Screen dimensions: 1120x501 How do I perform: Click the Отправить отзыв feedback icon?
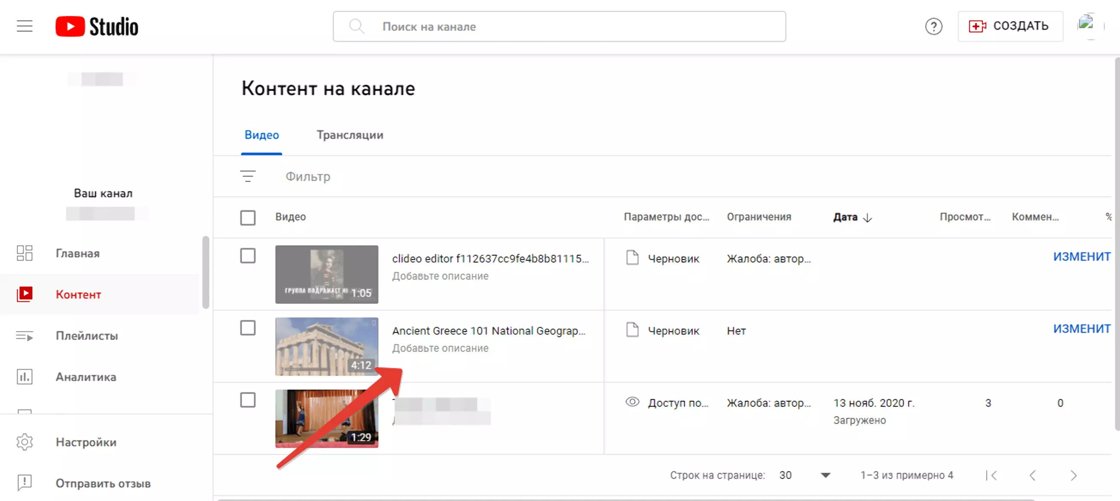[25, 483]
